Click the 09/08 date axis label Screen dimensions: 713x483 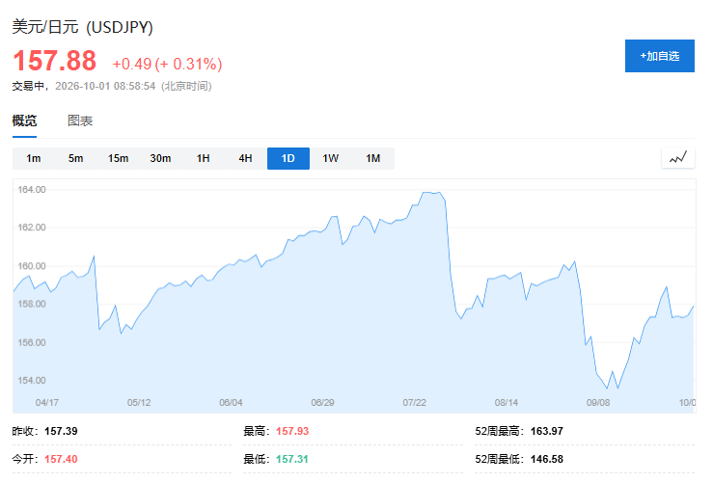[598, 403]
